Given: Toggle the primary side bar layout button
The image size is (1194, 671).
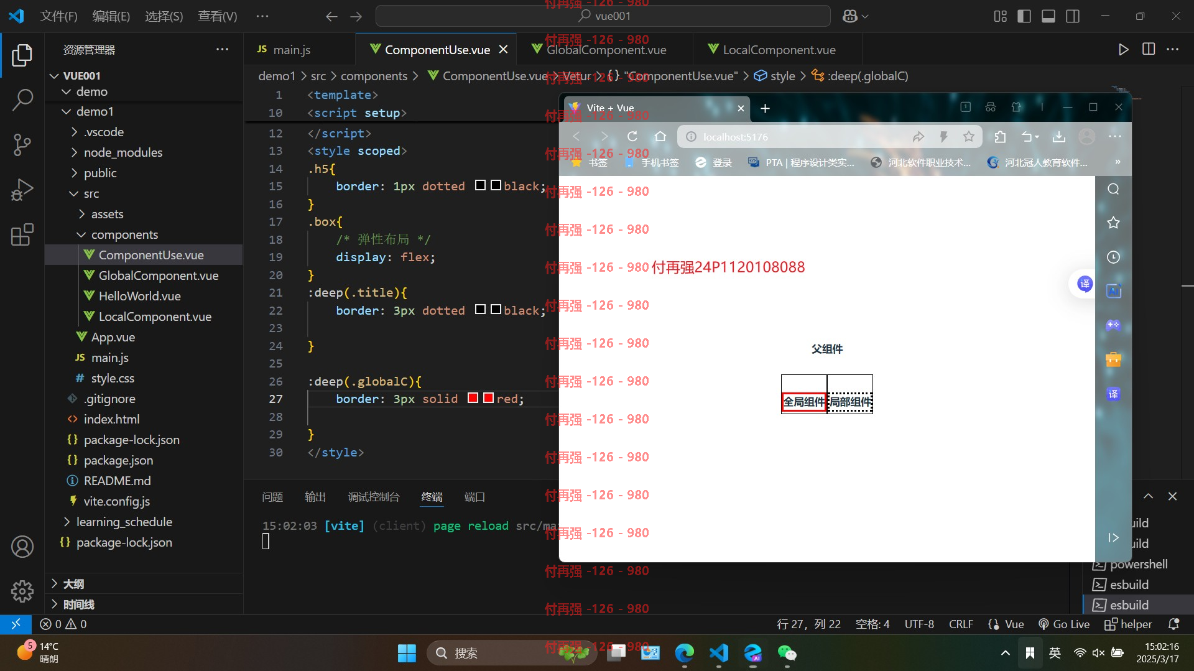Looking at the screenshot, I should coord(1024,16).
